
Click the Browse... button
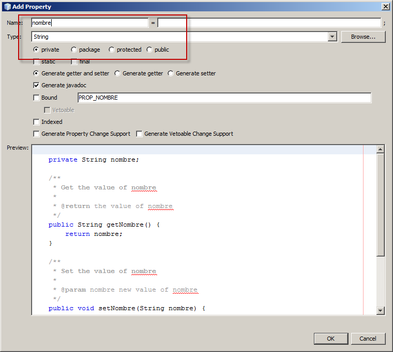363,37
